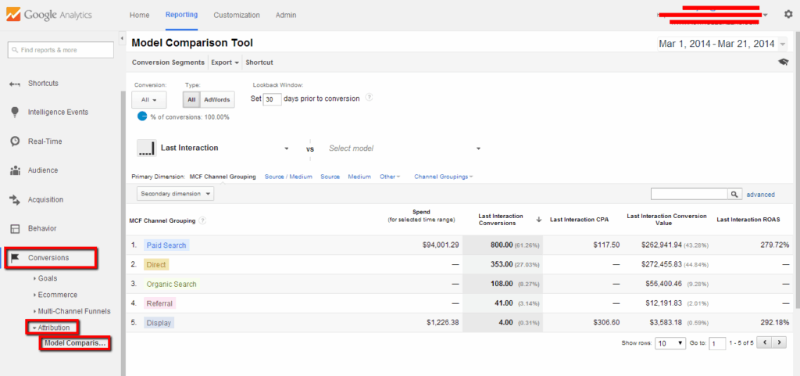Viewport: 800px width, 376px height.
Task: Open the Secondary dimension dropdown
Action: point(176,194)
